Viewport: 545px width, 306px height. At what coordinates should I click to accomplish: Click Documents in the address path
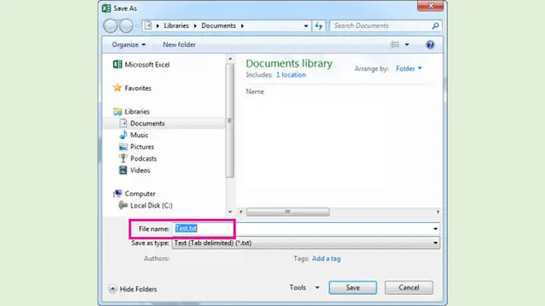[x=219, y=26]
